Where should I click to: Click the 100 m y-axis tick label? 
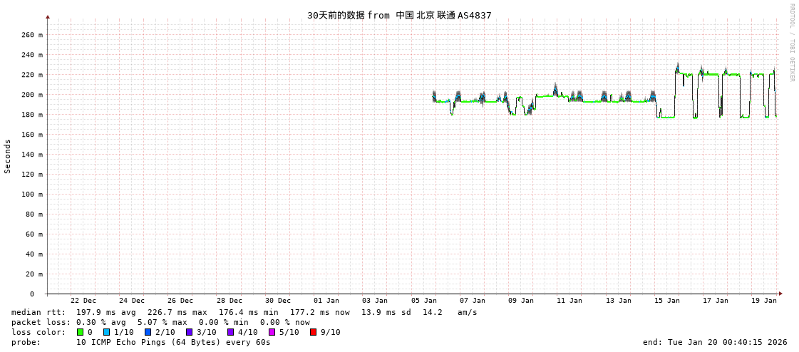pos(31,195)
